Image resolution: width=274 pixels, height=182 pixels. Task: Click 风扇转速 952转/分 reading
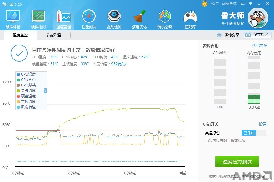[x=109, y=64]
